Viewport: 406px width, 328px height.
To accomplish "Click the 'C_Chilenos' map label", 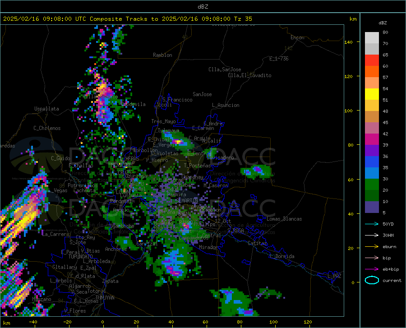I will 47,128.
